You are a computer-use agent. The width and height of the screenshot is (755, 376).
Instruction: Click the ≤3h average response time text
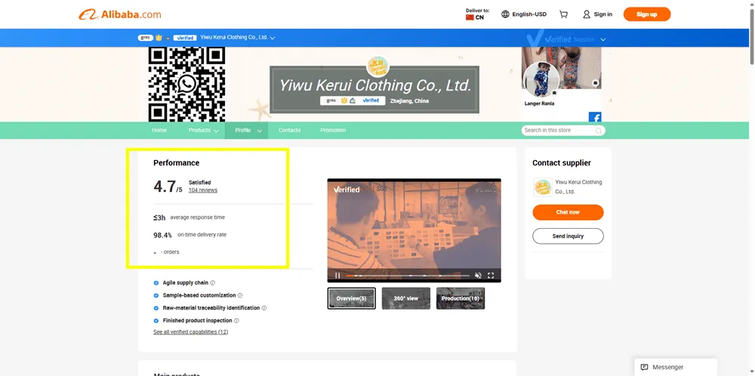(189, 217)
